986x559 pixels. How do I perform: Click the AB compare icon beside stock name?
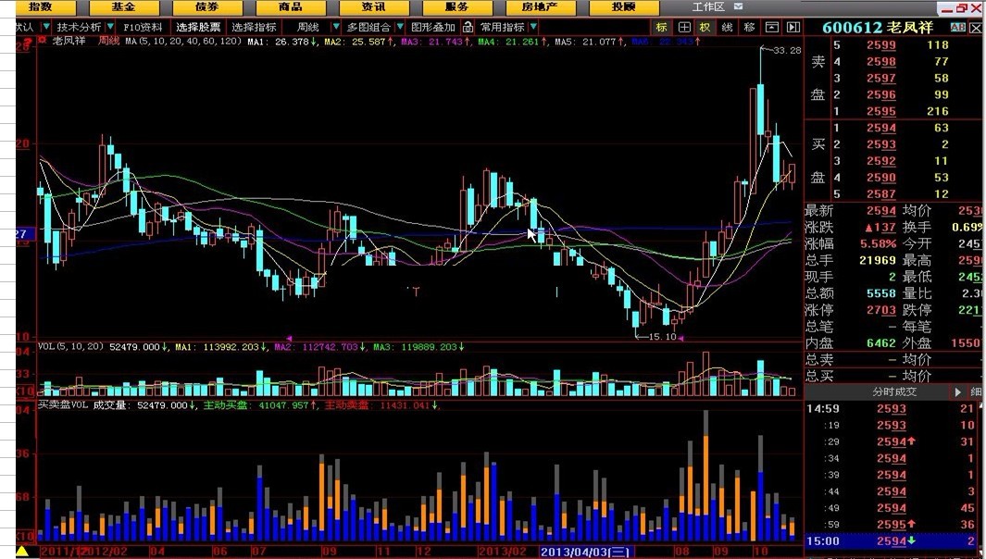pos(957,27)
